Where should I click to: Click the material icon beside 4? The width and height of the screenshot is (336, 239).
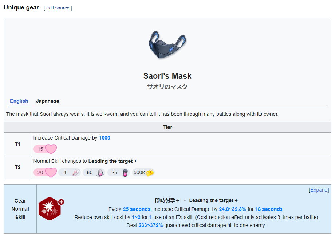pyautogui.click(x=76, y=172)
